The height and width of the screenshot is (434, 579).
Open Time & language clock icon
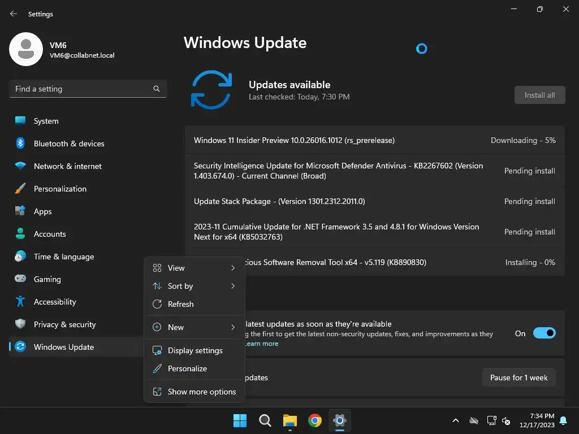20,256
